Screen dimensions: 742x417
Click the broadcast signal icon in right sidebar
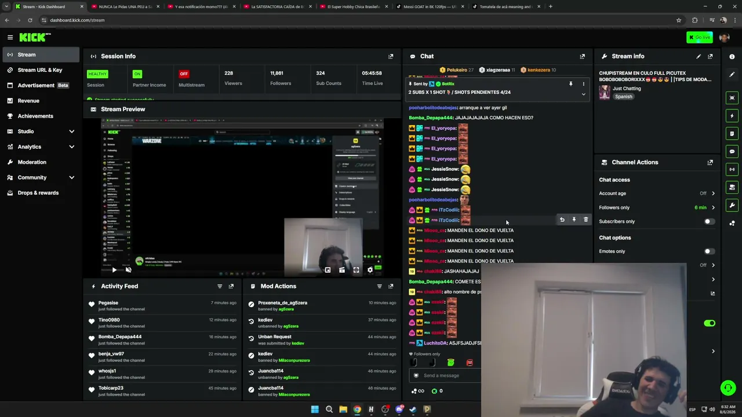(x=732, y=170)
